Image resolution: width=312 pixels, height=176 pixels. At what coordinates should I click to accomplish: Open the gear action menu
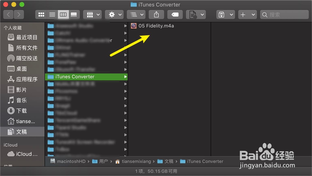point(114,15)
